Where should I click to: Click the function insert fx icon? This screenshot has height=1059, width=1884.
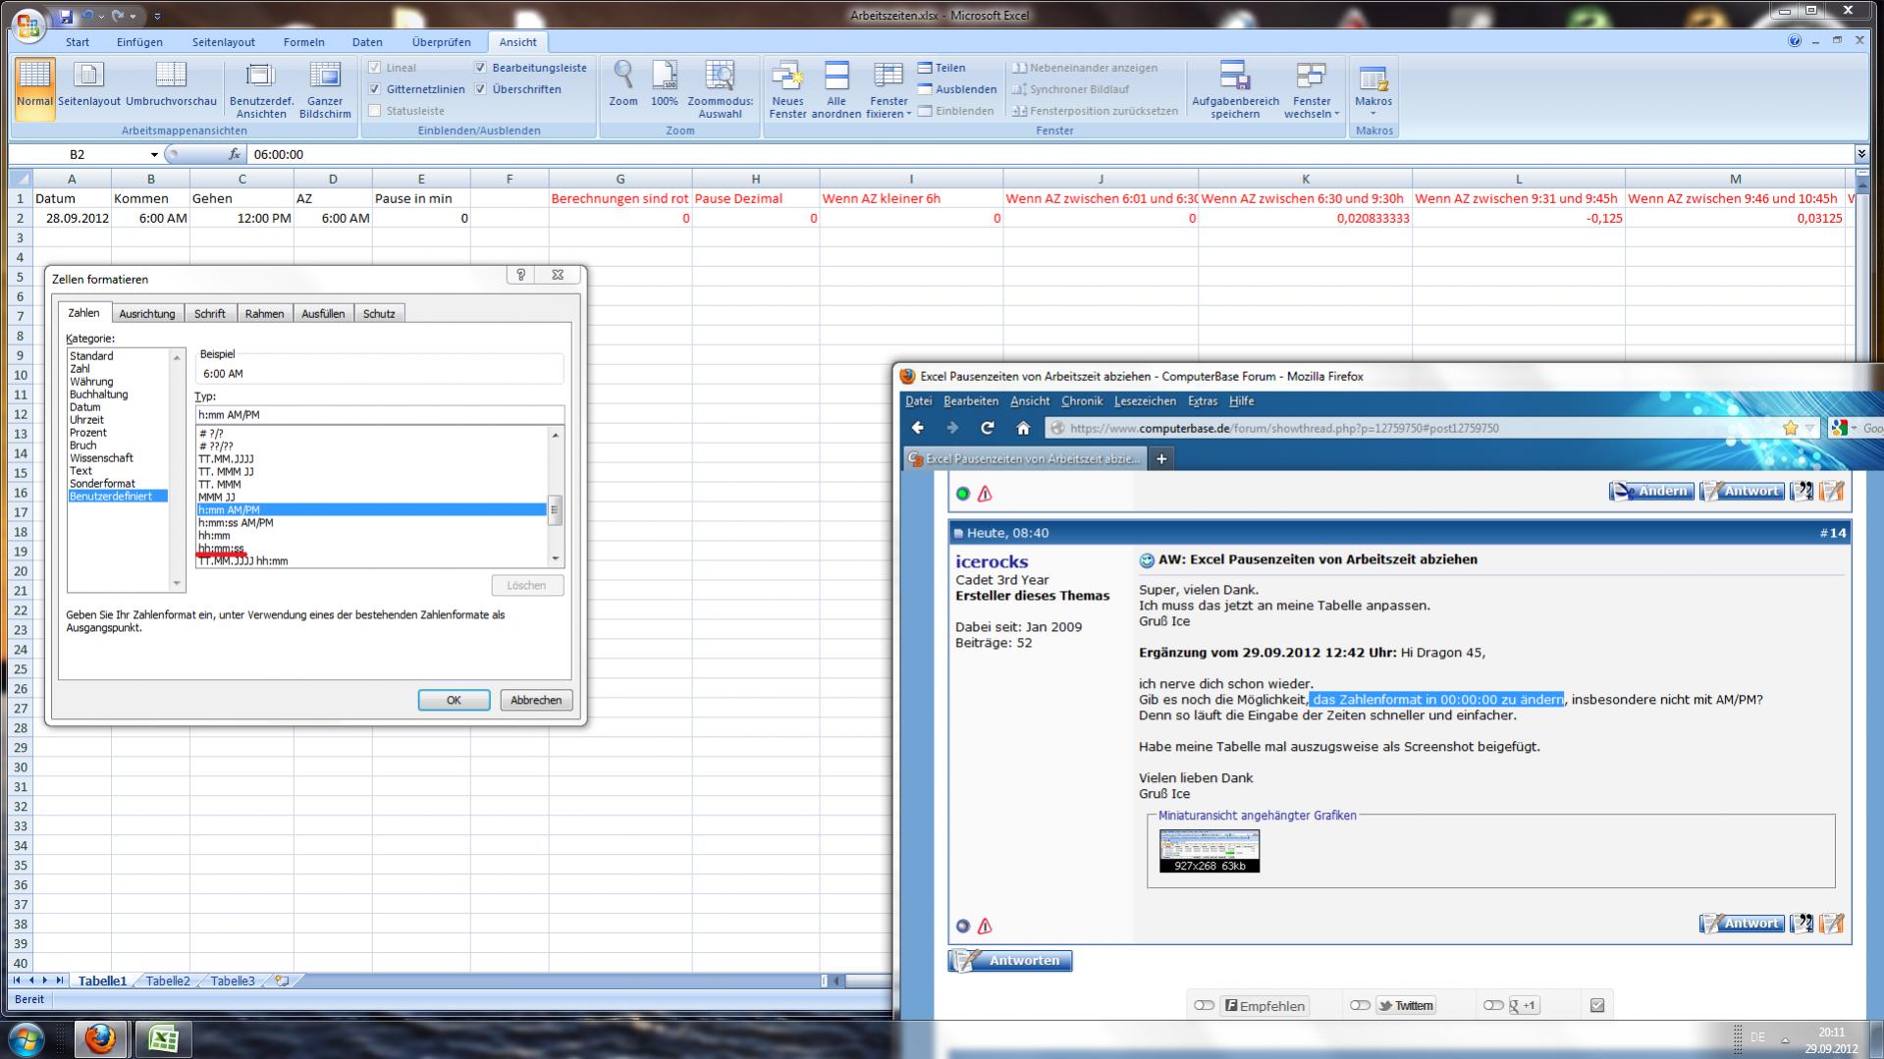click(x=235, y=154)
